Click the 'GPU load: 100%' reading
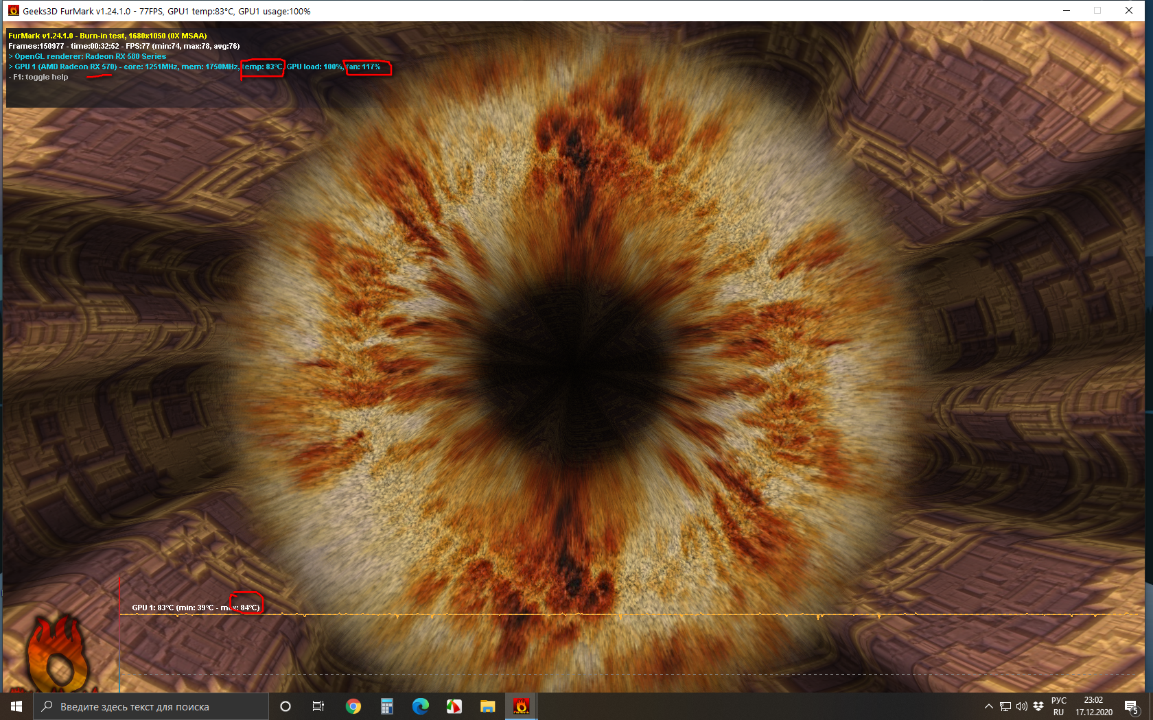 tap(314, 67)
